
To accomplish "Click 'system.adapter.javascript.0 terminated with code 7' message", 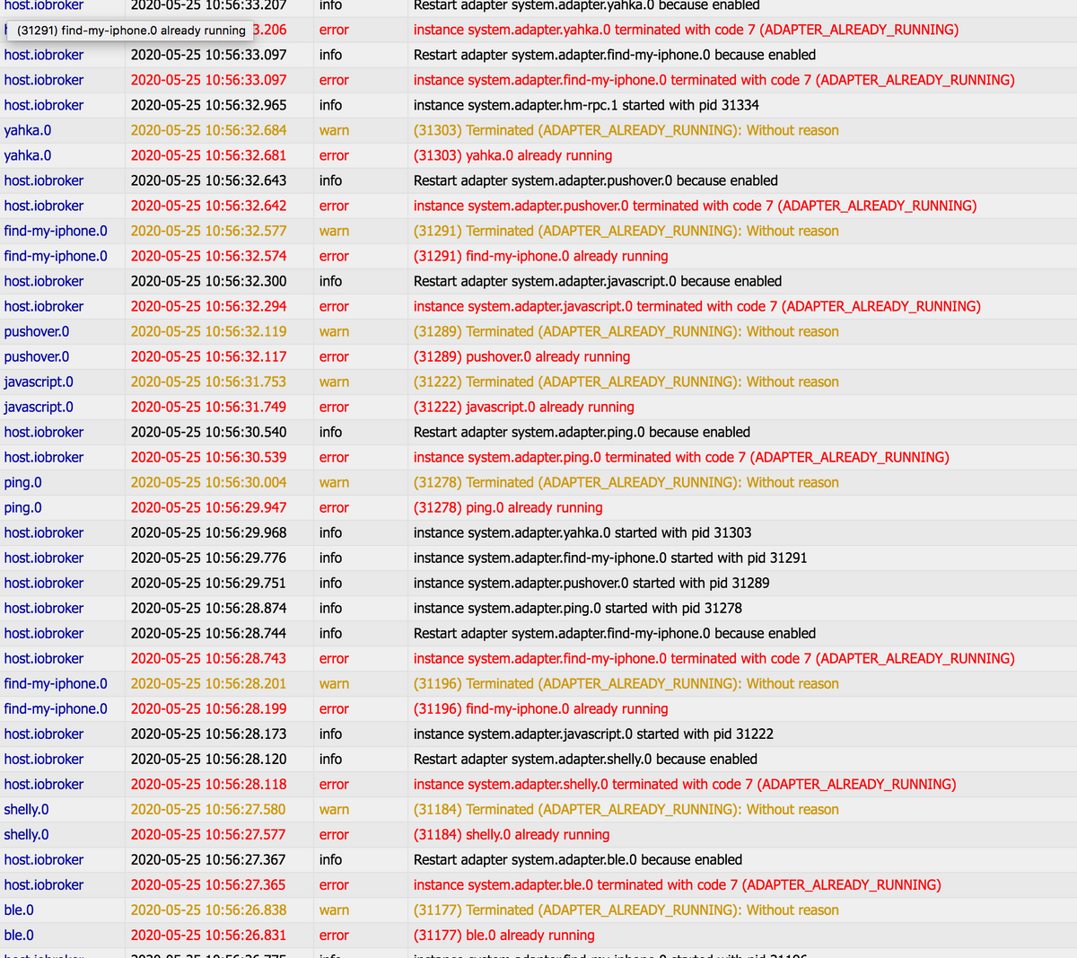I will point(697,306).
